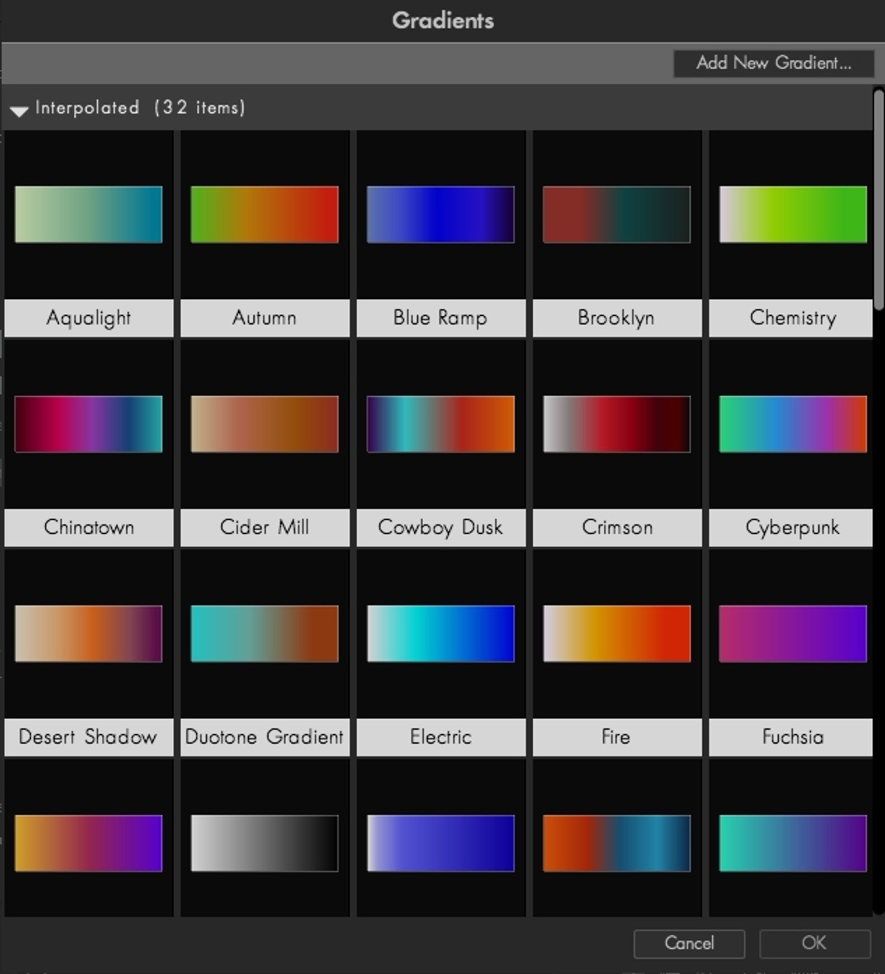This screenshot has height=974, width=885.
Task: Select the Desert Shadow gradient
Action: coord(88,634)
